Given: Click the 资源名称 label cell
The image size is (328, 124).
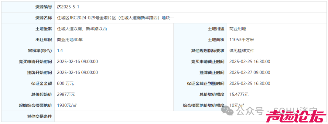Looking at the screenshot, I should 28,18.
